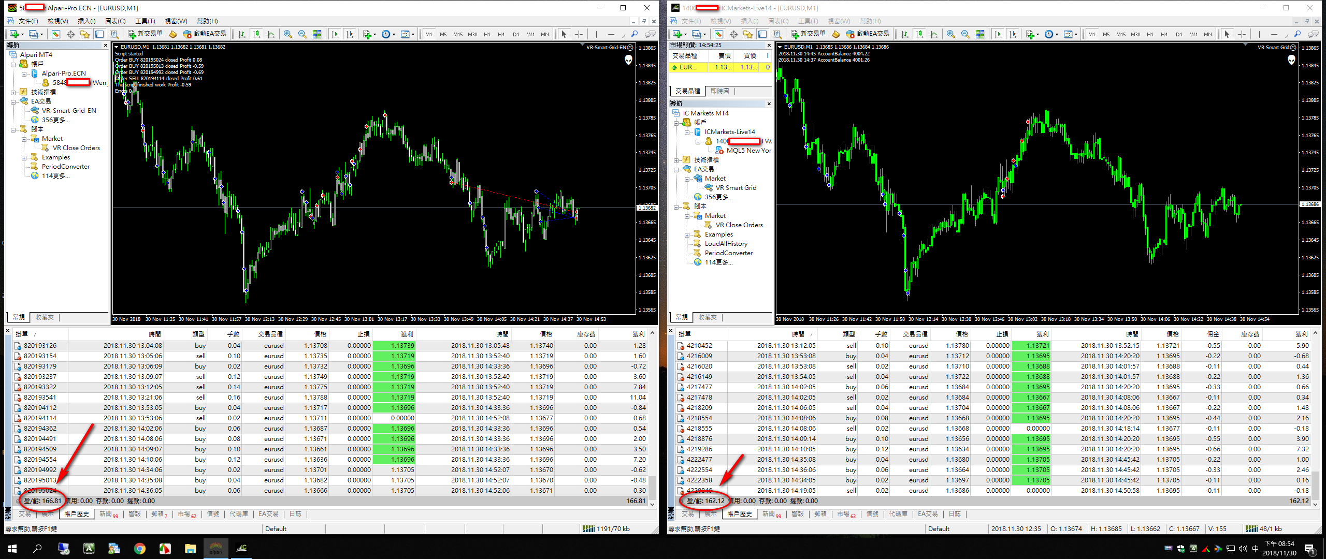Expand Examples folder in ICMarkets navigator
Viewport: 1326px width, 559px height.
point(687,234)
